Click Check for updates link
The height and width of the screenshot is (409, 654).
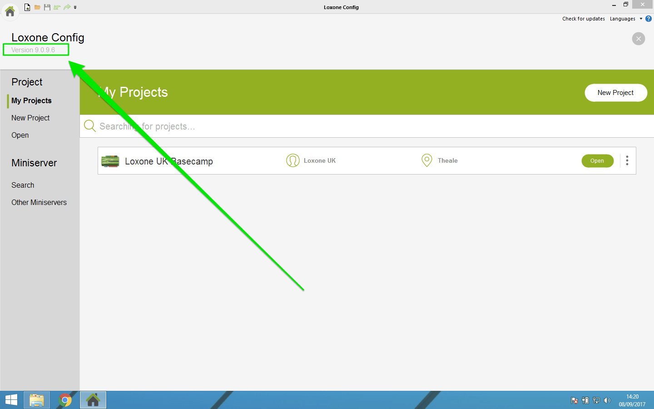583,19
